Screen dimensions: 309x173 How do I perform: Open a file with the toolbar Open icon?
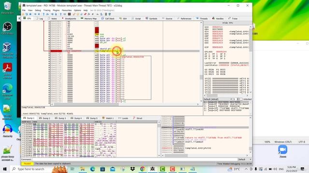tap(23, 14)
